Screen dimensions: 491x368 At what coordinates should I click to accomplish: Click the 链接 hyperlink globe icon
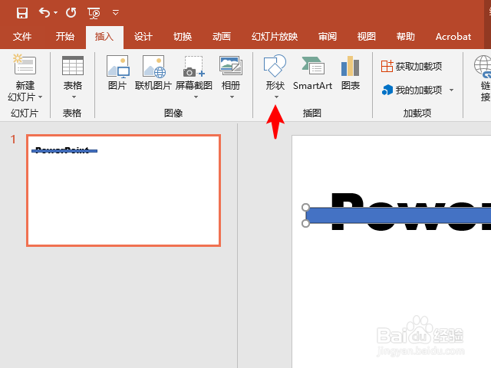click(483, 67)
